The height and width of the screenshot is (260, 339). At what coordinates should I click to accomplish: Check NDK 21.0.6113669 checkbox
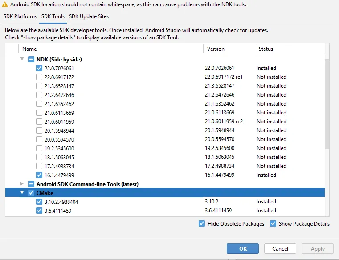tap(39, 113)
